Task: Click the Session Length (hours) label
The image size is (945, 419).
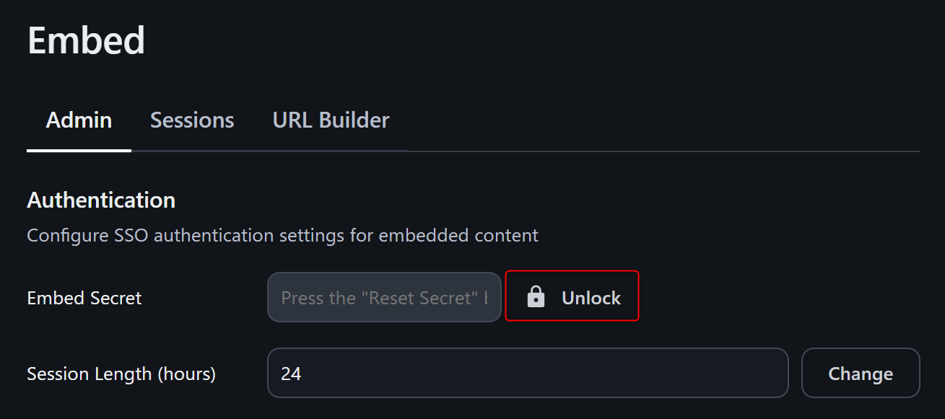Action: [x=121, y=374]
